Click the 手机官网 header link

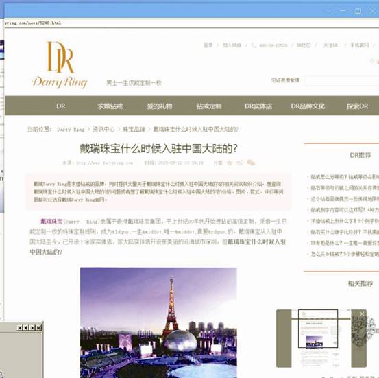coord(360,45)
